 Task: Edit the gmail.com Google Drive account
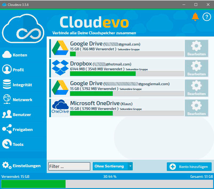pyautogui.click(x=196, y=48)
